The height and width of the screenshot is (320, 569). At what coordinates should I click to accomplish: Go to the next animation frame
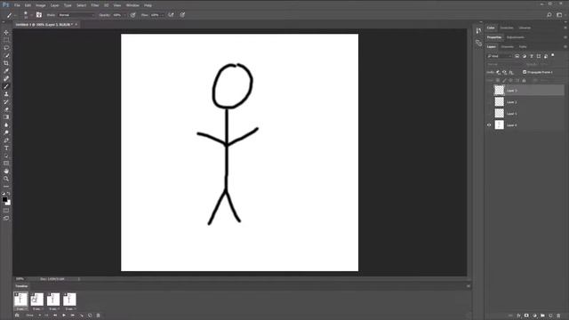coord(73,316)
